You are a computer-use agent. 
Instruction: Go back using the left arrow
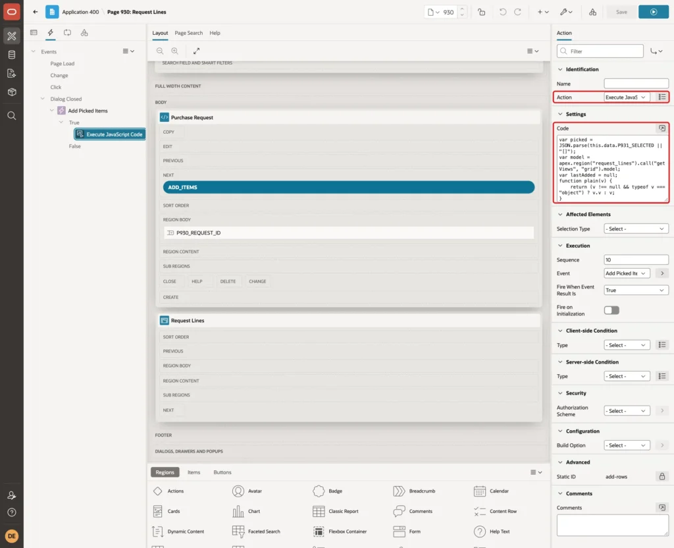coord(36,12)
